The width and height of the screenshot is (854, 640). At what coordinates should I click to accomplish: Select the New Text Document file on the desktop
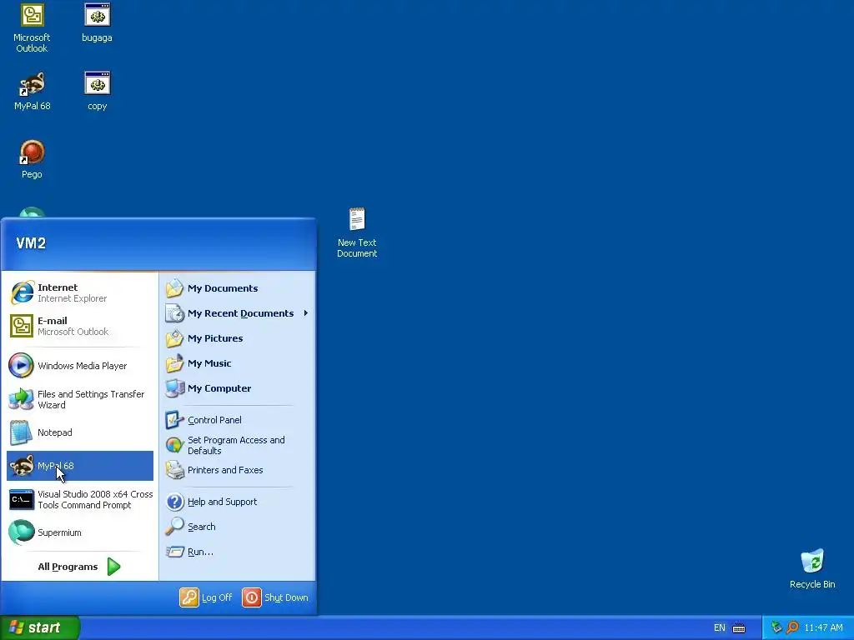(x=357, y=233)
